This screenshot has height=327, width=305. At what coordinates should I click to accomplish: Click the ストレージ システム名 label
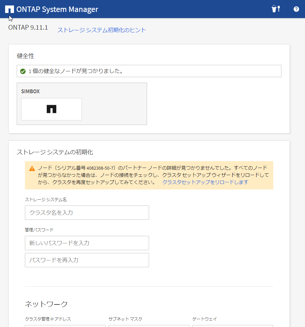coord(46,200)
